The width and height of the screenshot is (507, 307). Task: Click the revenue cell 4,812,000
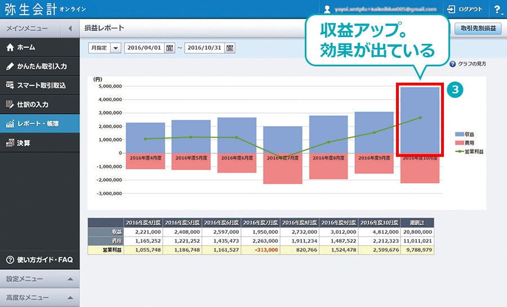(379, 232)
